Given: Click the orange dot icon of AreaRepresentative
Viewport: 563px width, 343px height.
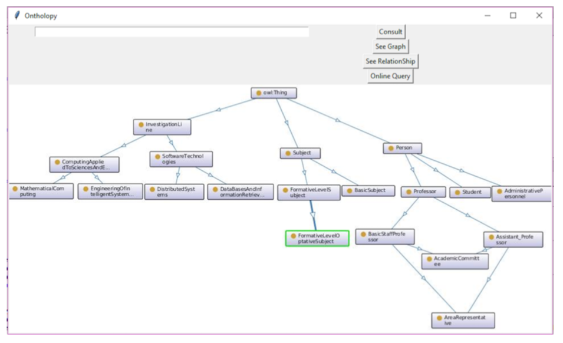Looking at the screenshot, I should [439, 318].
